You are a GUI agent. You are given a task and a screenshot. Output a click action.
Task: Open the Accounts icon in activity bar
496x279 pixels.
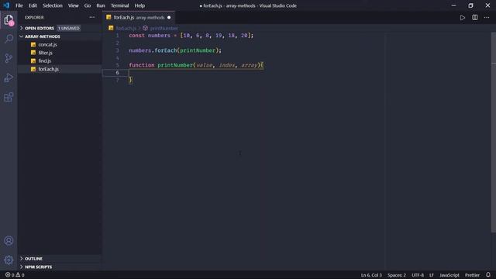click(9, 241)
